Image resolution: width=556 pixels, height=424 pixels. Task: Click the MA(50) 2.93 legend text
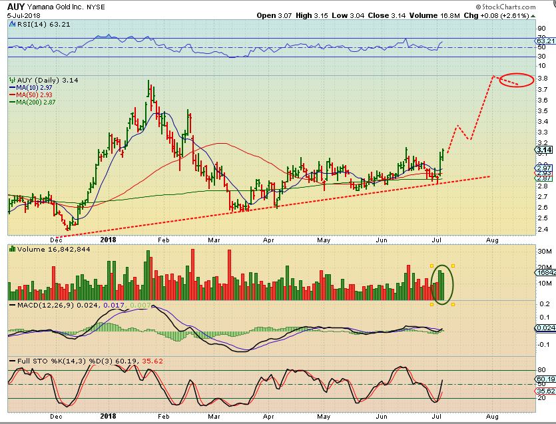coord(35,95)
